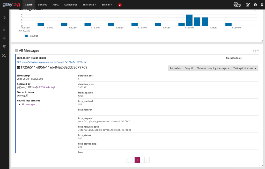Click the file.jason.tools source text
265x169 pixels.
click(x=234, y=58)
